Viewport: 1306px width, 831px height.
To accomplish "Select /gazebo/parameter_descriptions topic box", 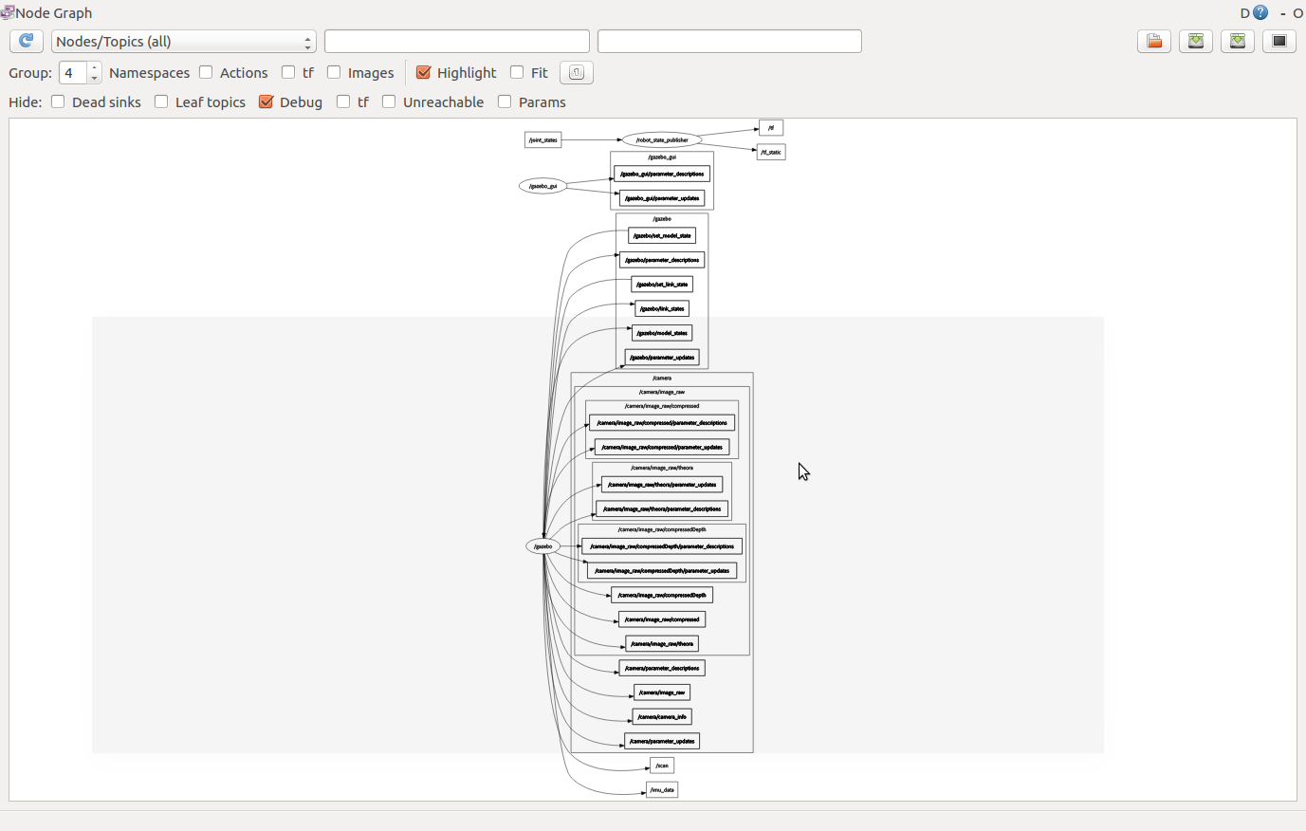I will 662,260.
